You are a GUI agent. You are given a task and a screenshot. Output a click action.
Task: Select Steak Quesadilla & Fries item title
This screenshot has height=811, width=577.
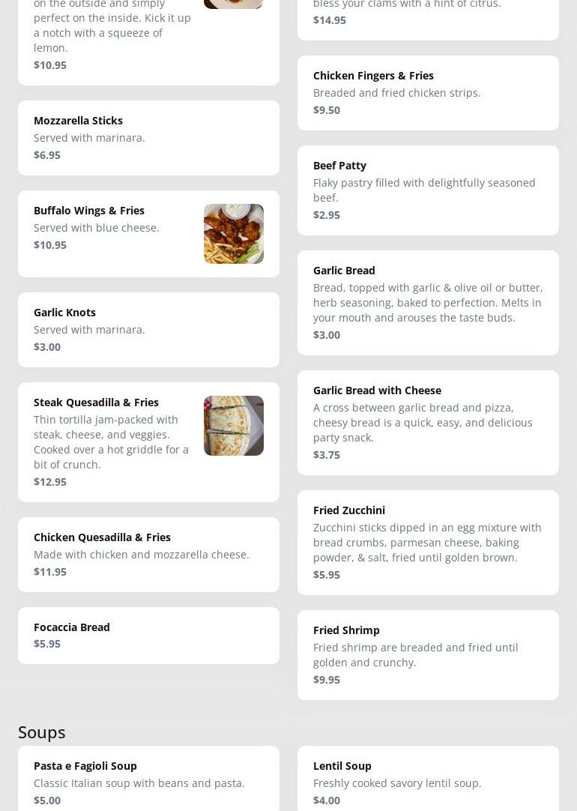pyautogui.click(x=96, y=403)
